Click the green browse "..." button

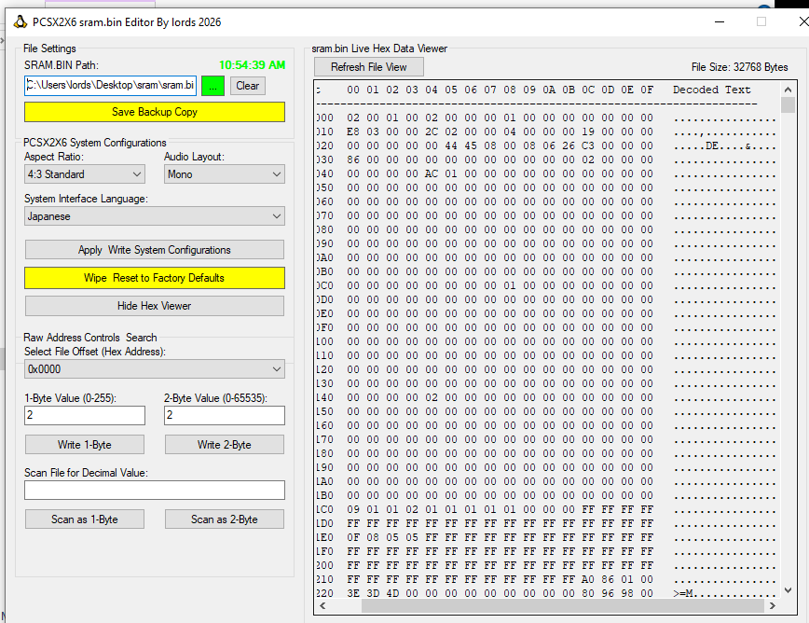pyautogui.click(x=213, y=86)
